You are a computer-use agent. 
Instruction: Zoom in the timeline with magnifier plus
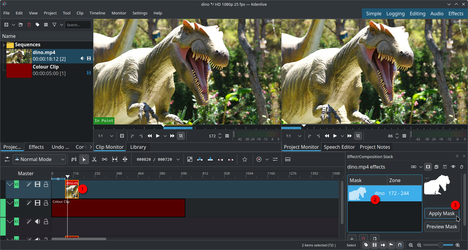[457, 245]
